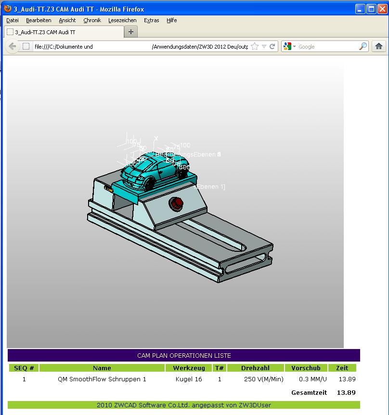
Task: Click the Gesamtzeit value 13.89
Action: [346, 392]
